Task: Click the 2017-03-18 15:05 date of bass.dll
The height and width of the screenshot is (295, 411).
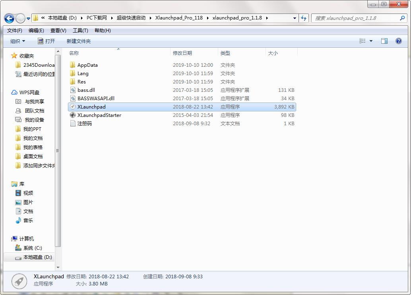Action: point(193,90)
